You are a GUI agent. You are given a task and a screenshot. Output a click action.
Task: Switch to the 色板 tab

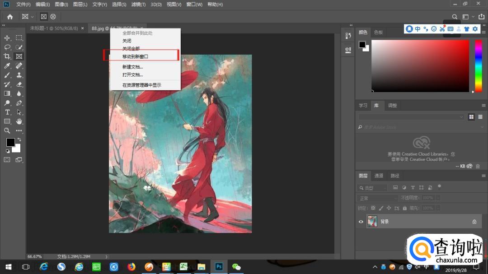coord(379,33)
